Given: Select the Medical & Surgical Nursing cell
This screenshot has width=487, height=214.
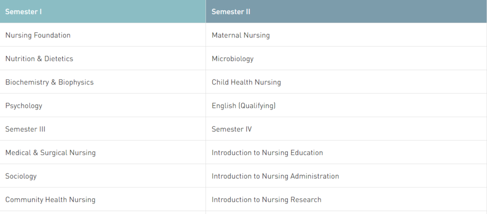Looking at the screenshot, I should click(x=50, y=153).
